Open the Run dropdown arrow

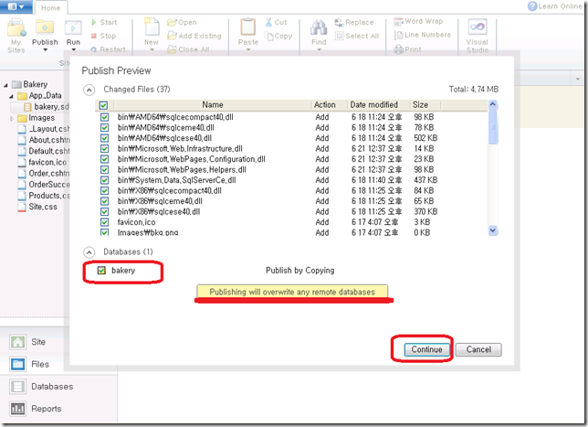point(73,49)
